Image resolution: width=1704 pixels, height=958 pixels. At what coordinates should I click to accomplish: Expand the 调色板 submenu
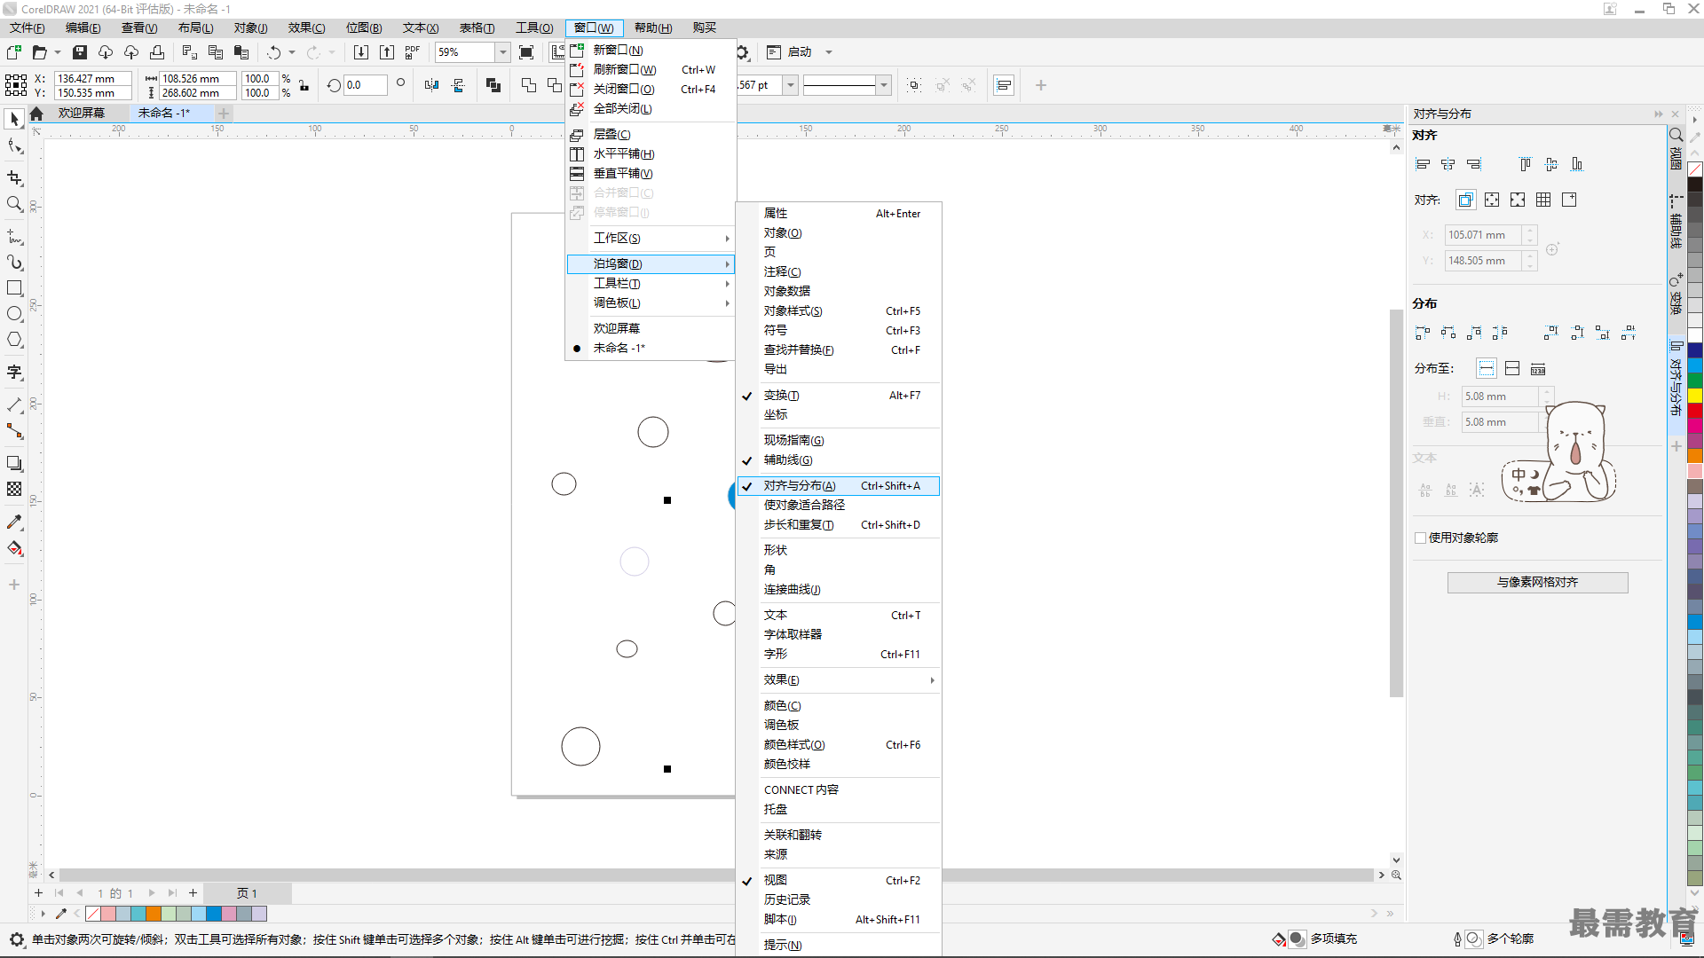651,303
